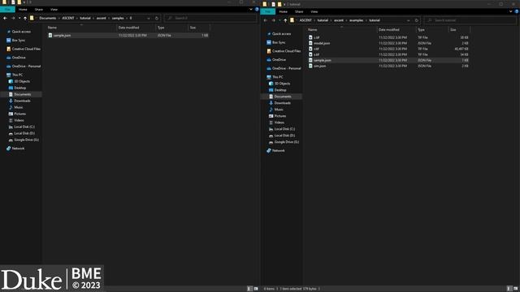
Task: Select sample.json file icon in left window
Action: (x=50, y=35)
